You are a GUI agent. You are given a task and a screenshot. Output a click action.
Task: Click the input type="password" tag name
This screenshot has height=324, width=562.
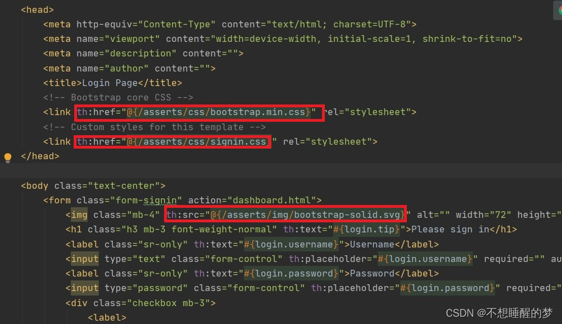coord(85,288)
